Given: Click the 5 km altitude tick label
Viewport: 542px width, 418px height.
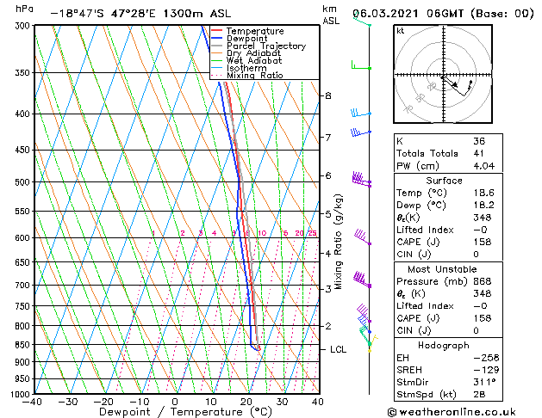Looking at the screenshot, I should click(x=328, y=214).
